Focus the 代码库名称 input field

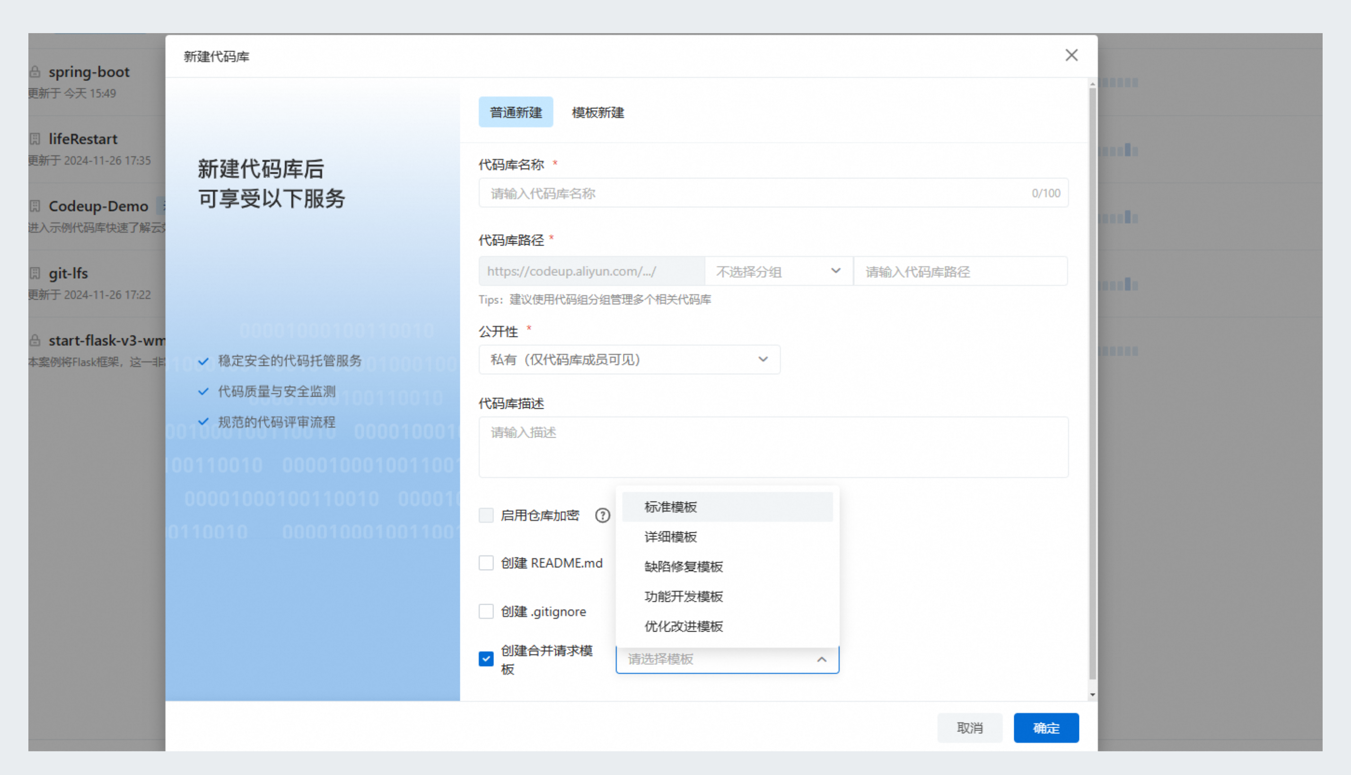773,193
